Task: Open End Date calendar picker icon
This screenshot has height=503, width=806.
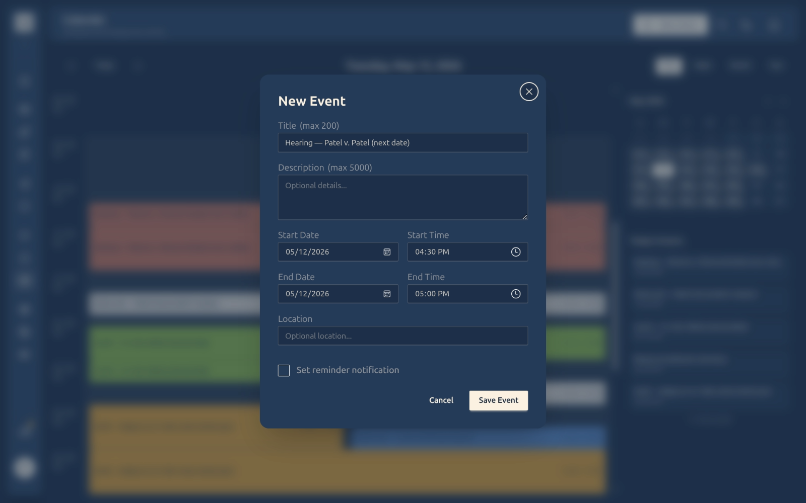Action: tap(387, 294)
